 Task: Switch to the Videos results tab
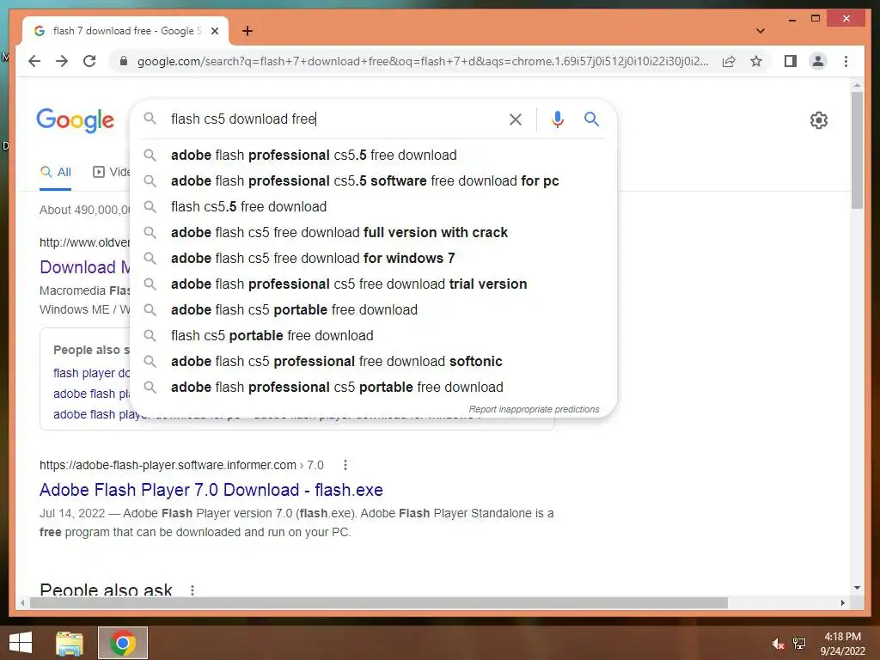click(x=111, y=172)
